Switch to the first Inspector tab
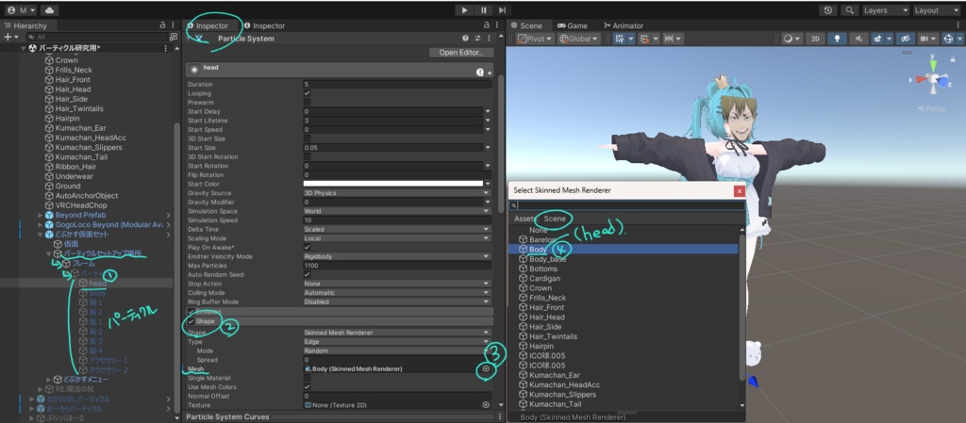 pos(208,25)
